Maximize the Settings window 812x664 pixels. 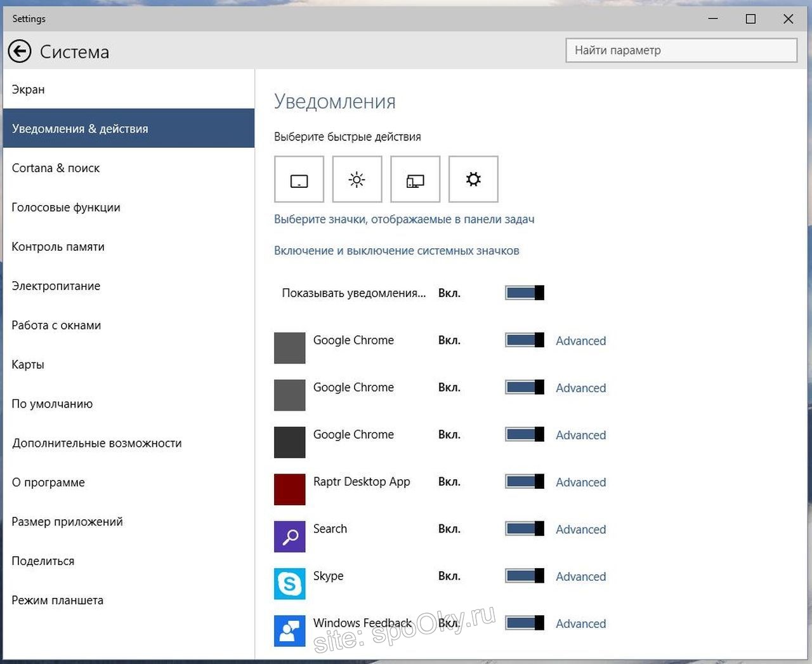tap(750, 19)
